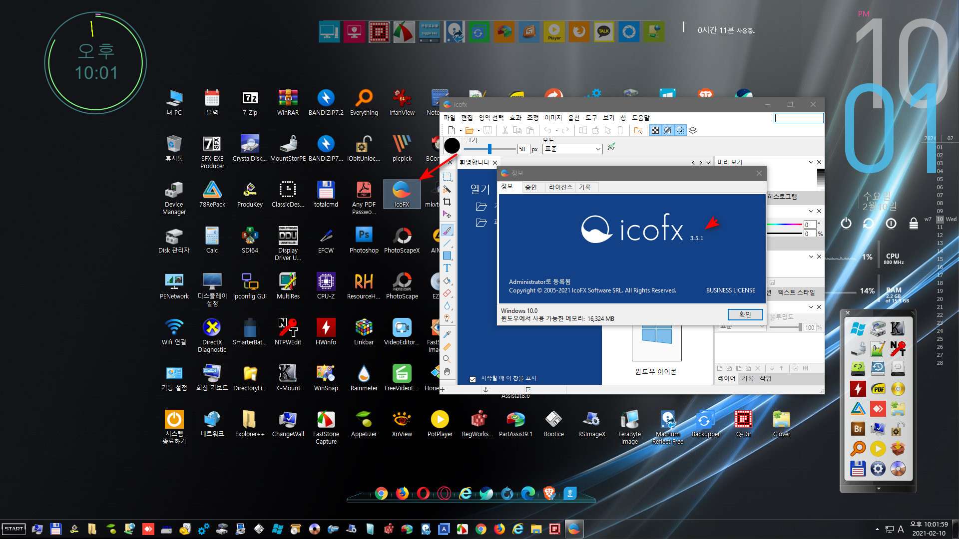The width and height of the screenshot is (959, 539).
Task: Select the Brush tool in icofx toolbox
Action: tap(447, 231)
